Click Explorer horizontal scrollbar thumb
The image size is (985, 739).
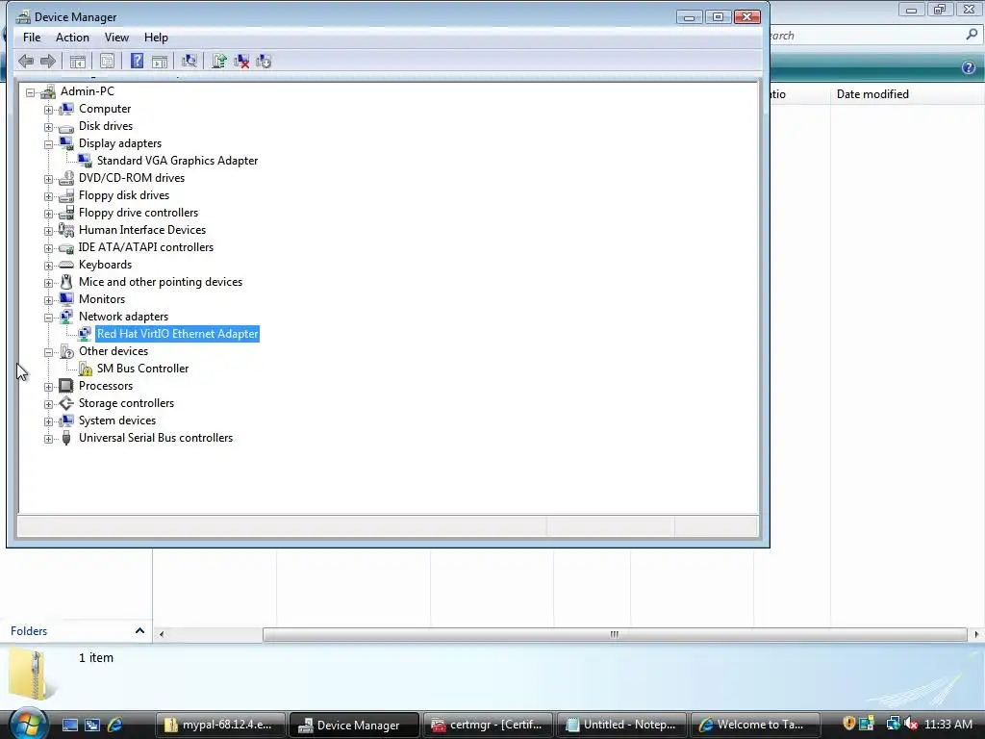click(x=615, y=634)
